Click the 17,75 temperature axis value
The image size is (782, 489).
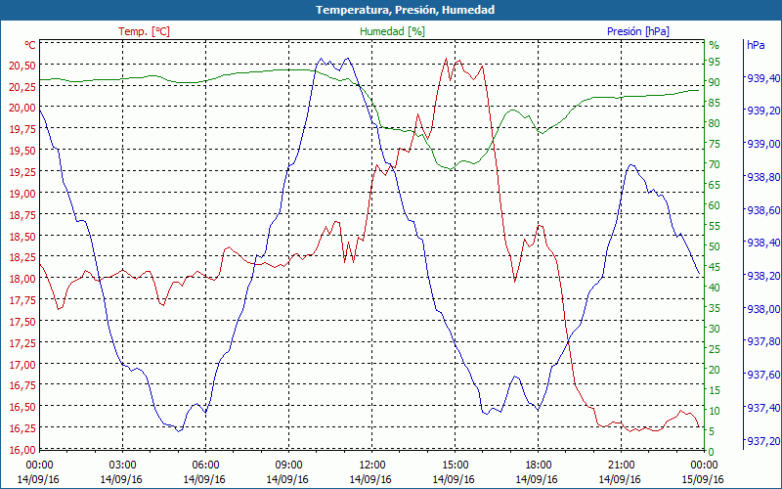pos(22,300)
